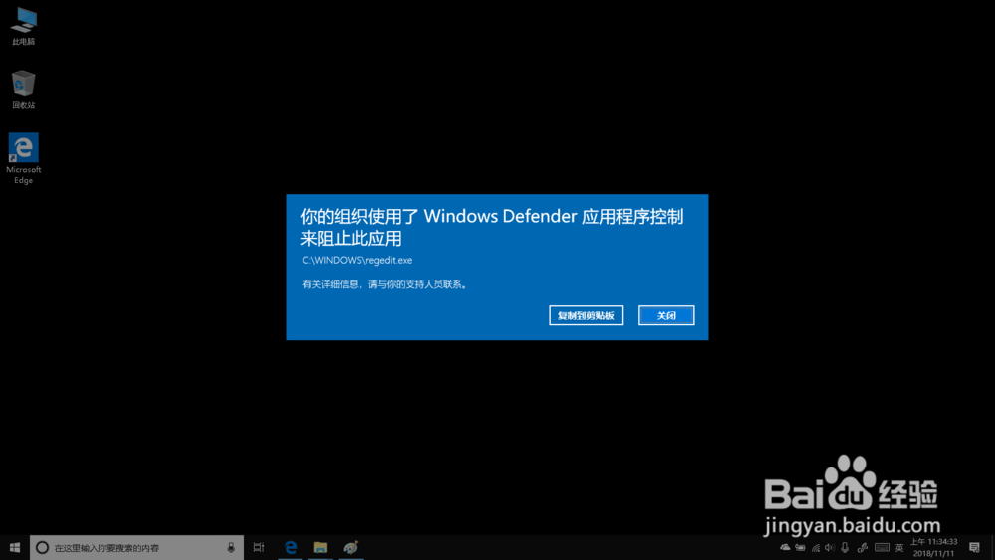995x560 pixels.
Task: Select the Recycle Bin desktop icon
Action: tap(24, 90)
